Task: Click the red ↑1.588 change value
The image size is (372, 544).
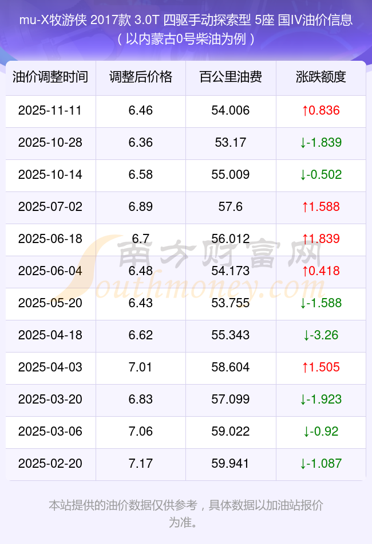Action: click(x=321, y=207)
